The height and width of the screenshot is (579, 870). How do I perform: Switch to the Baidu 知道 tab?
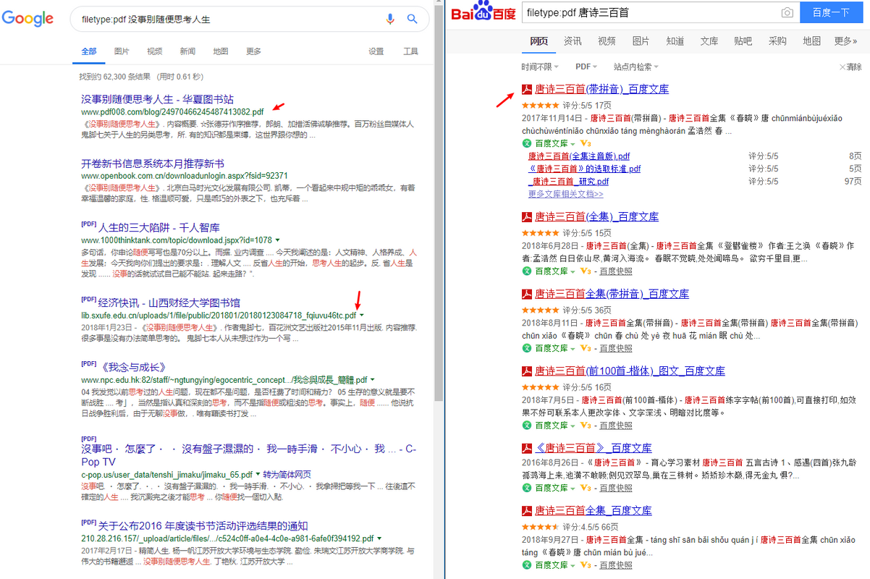pos(675,41)
